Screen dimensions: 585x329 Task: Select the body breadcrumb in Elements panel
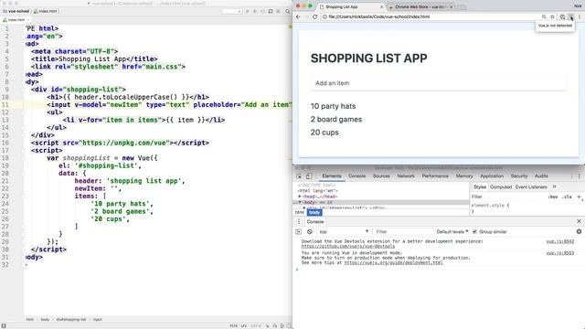(x=314, y=212)
